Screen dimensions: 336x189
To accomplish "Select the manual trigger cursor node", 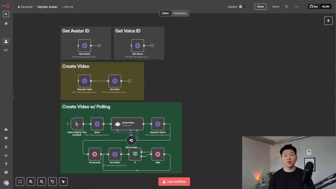I will coord(77,124).
